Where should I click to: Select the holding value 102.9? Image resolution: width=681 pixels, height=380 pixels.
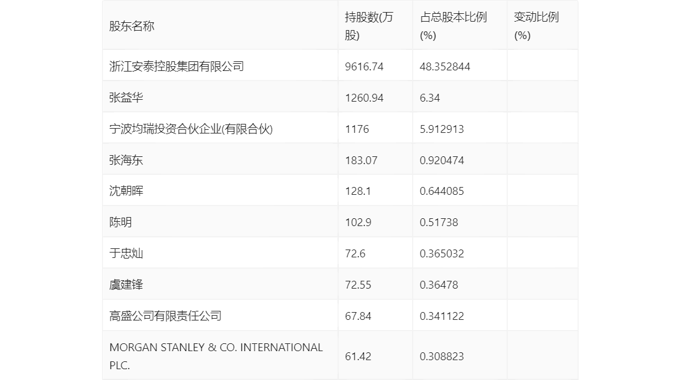click(x=358, y=222)
